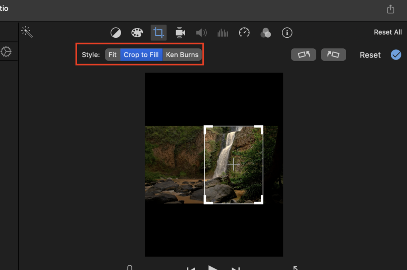This screenshot has height=270, width=407.
Task: Choose the Crop to Fill style
Action: point(141,55)
